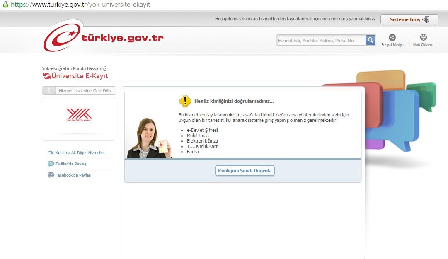448x259 pixels.
Task: Click the Twitter bubble icon in sidebar
Action: [51, 164]
